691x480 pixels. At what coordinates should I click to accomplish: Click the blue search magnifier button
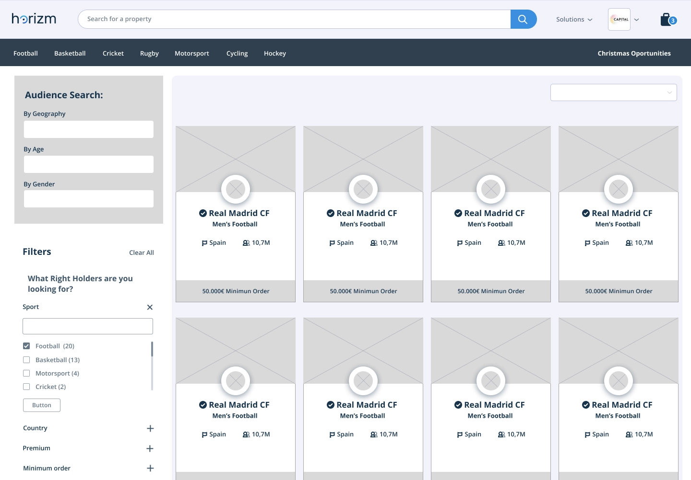[523, 19]
